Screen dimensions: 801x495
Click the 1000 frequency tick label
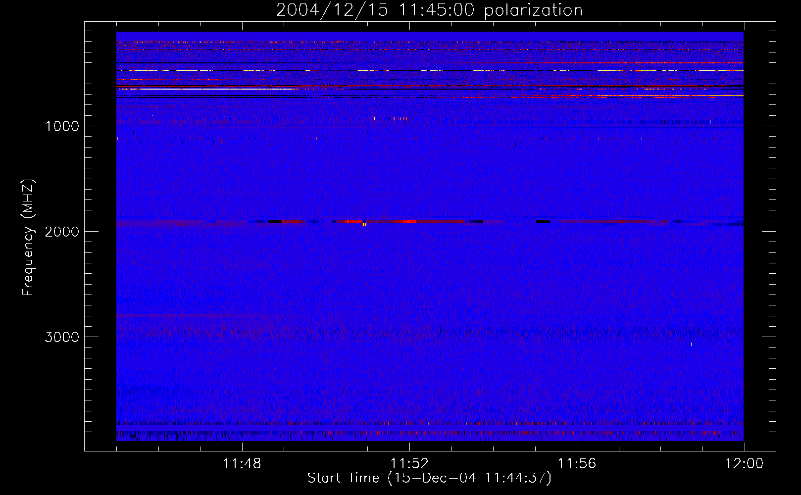pos(62,126)
